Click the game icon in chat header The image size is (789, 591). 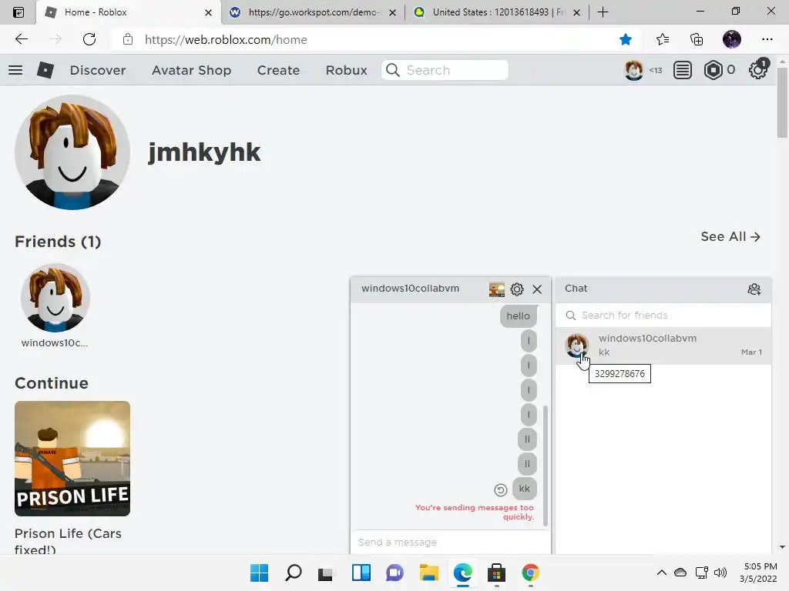(497, 289)
